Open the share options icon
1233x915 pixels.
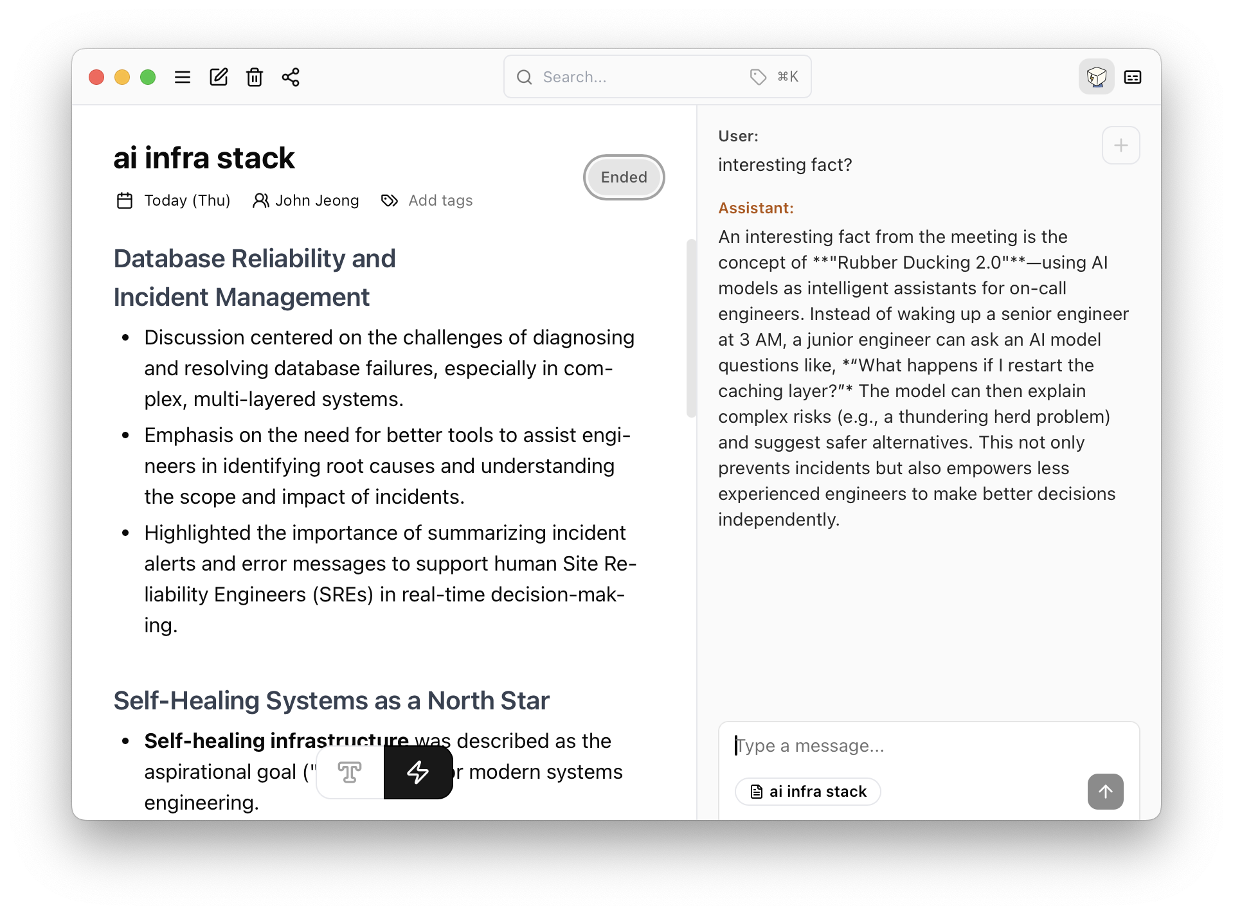[291, 77]
